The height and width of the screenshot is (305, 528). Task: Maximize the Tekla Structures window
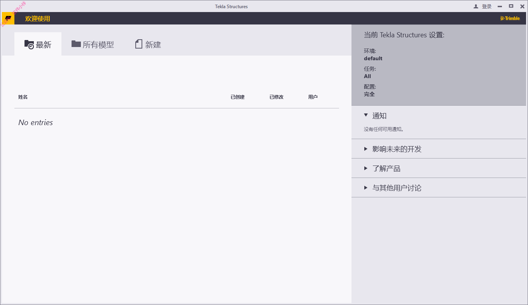pyautogui.click(x=511, y=6)
